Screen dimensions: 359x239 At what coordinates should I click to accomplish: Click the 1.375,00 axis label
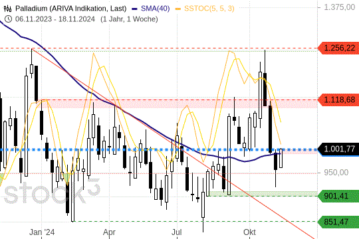pos(340,7)
